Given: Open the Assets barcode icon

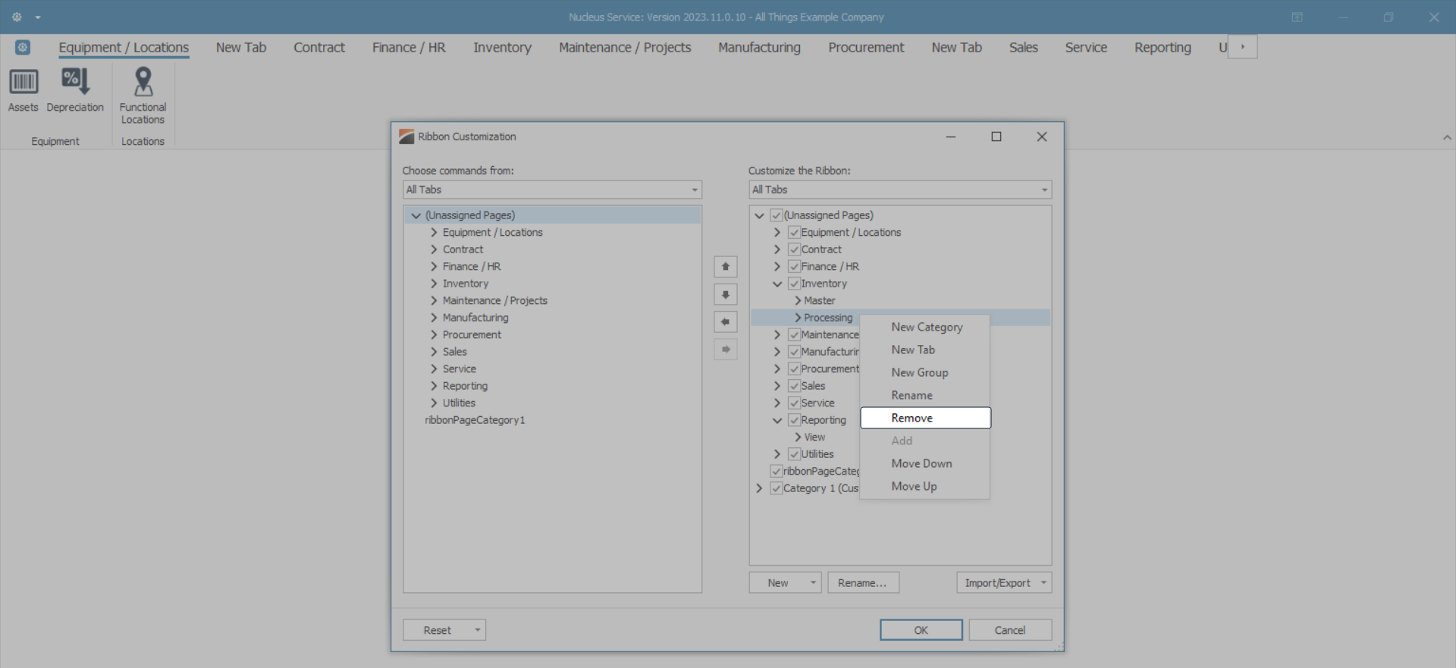Looking at the screenshot, I should coord(24,82).
